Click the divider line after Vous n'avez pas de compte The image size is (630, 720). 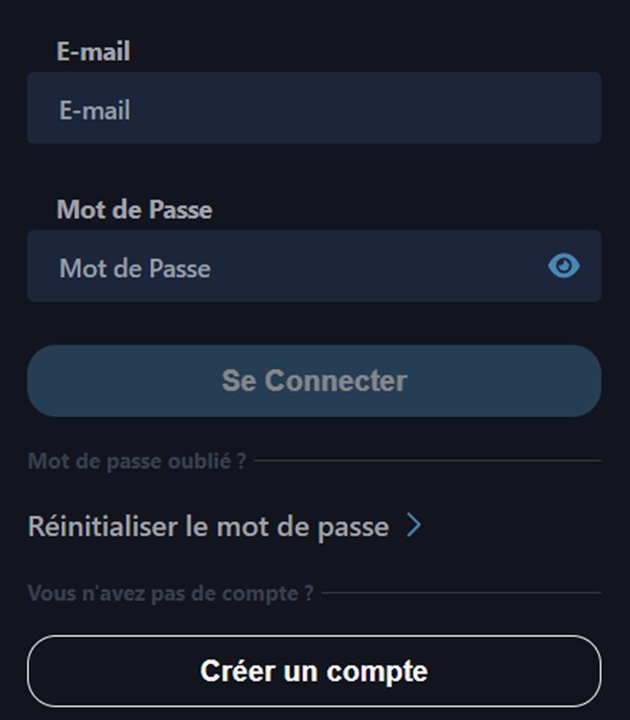coord(462,593)
